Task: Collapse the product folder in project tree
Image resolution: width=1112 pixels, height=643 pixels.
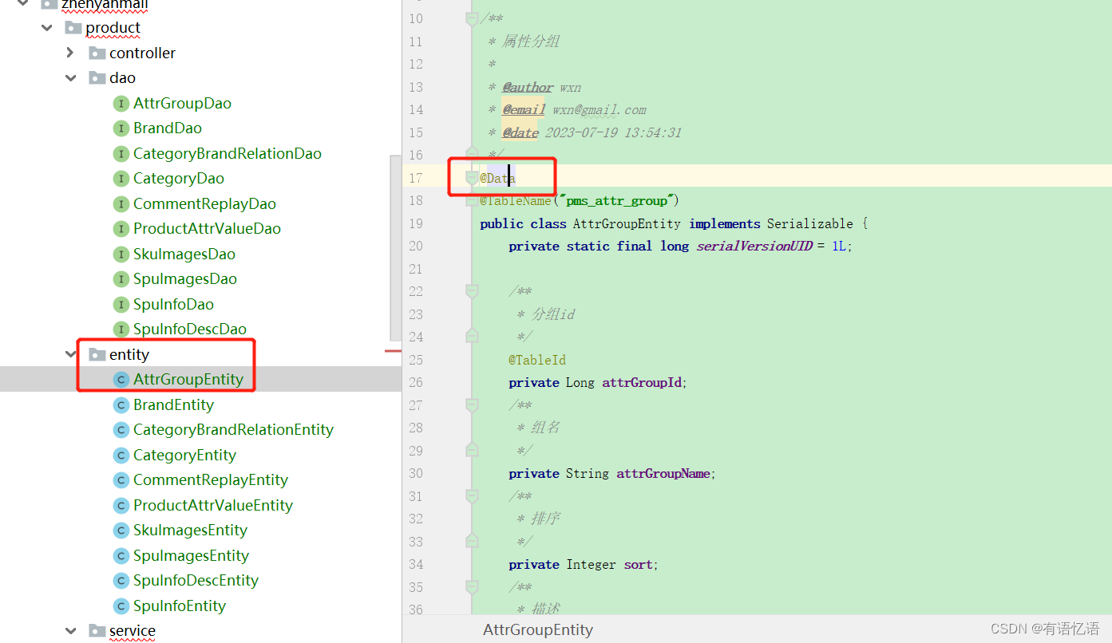Action: coord(47,28)
